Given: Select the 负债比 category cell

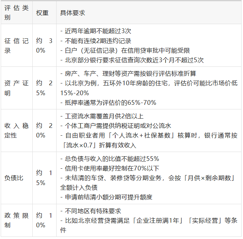Looking at the screenshot, I should (x=14, y=178).
